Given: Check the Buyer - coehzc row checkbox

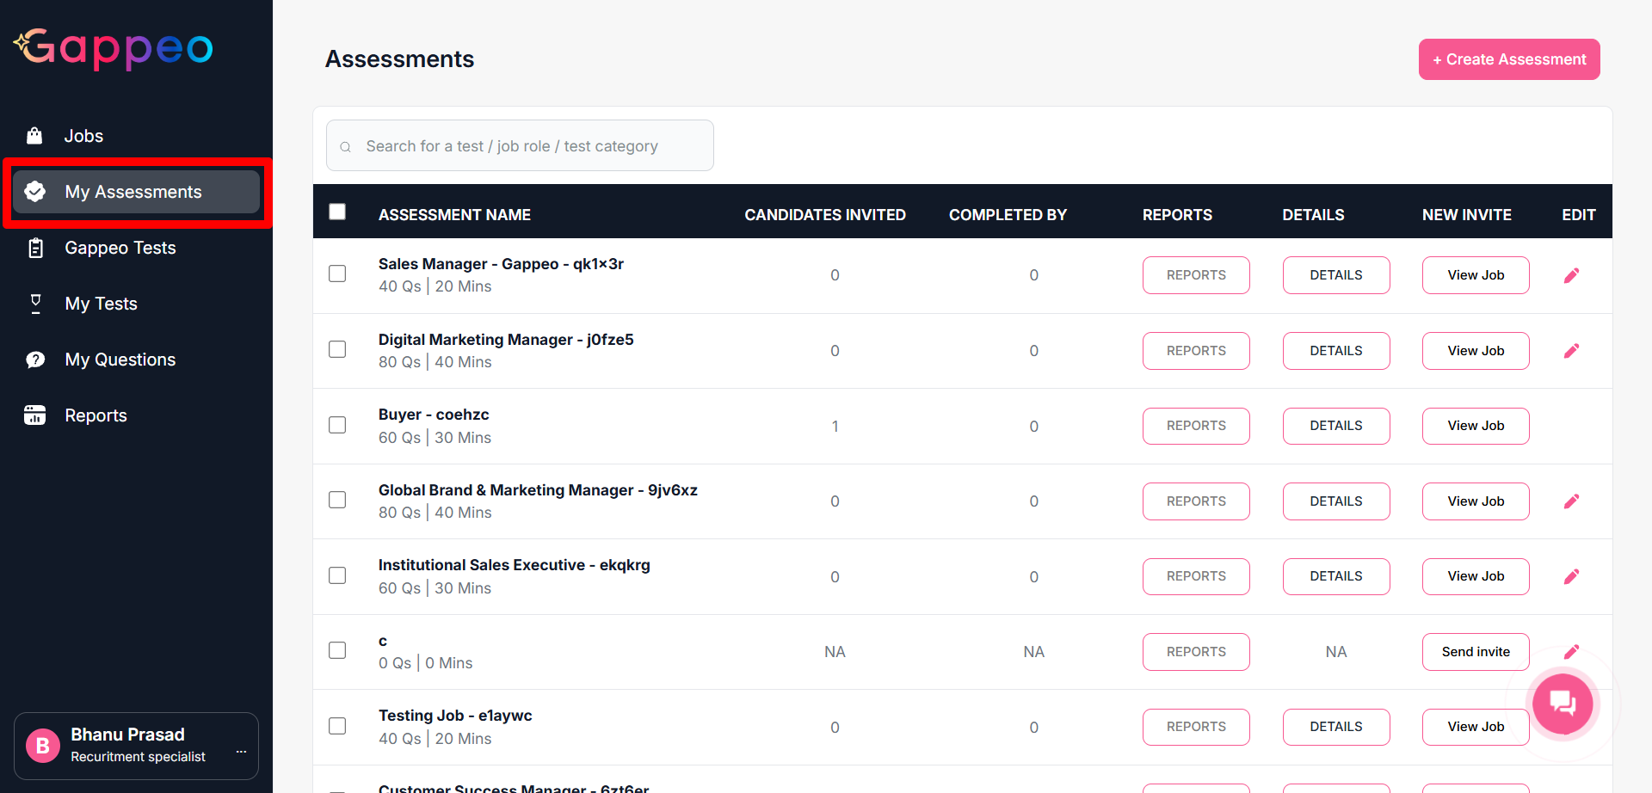Looking at the screenshot, I should 337,425.
